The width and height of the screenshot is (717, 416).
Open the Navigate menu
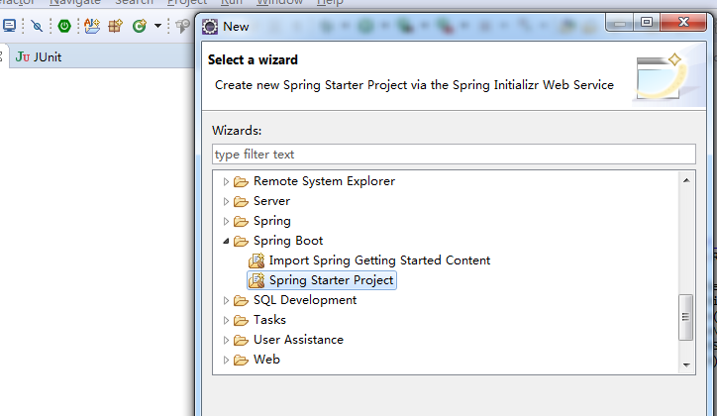pos(75,2)
